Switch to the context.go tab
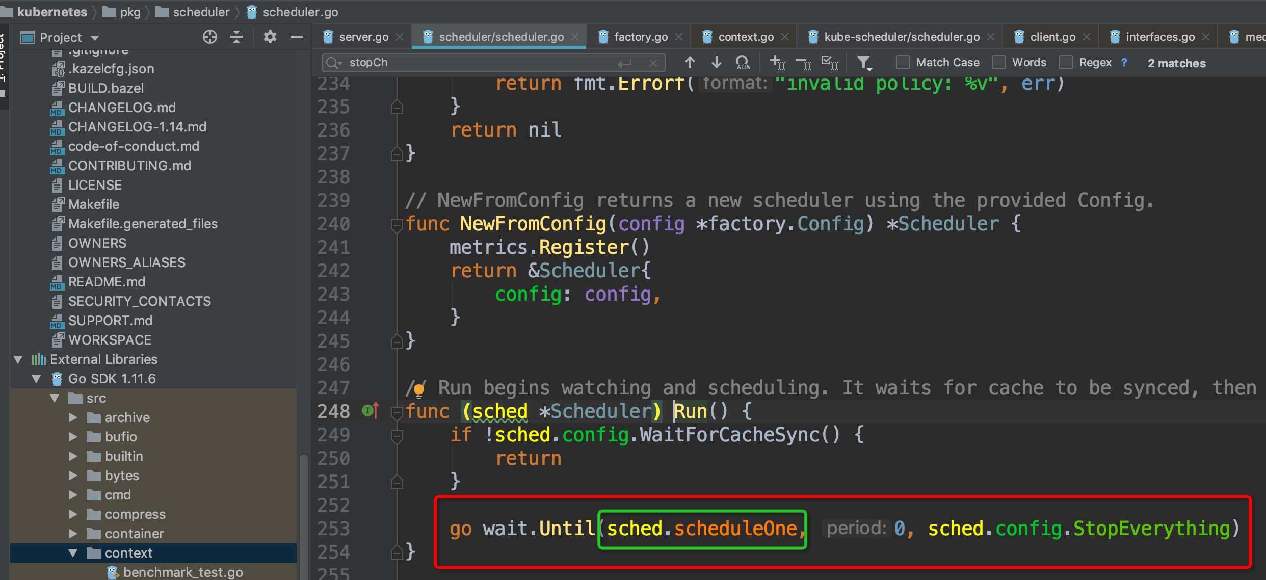 (x=745, y=37)
